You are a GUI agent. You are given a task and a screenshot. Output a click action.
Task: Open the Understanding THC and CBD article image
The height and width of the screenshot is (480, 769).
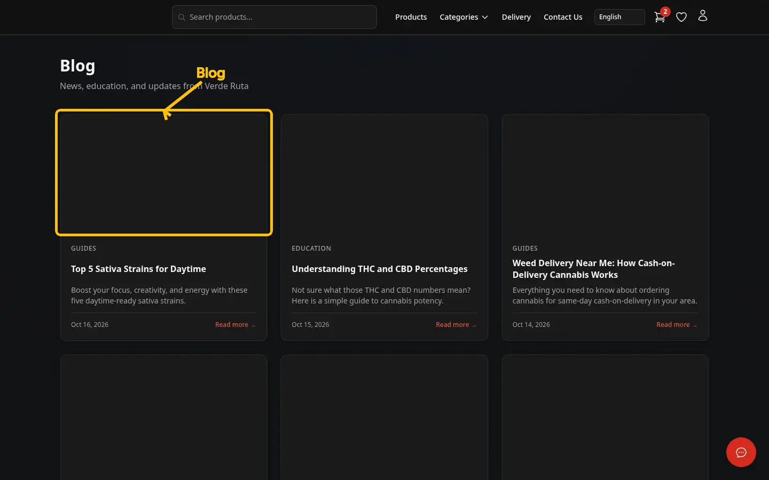click(384, 175)
